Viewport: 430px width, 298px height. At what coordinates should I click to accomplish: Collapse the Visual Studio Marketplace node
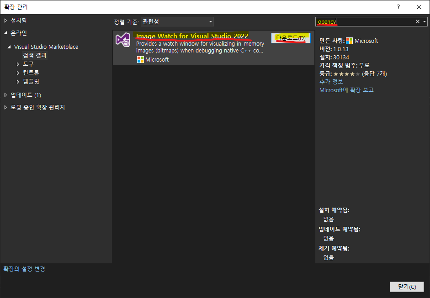click(x=9, y=47)
